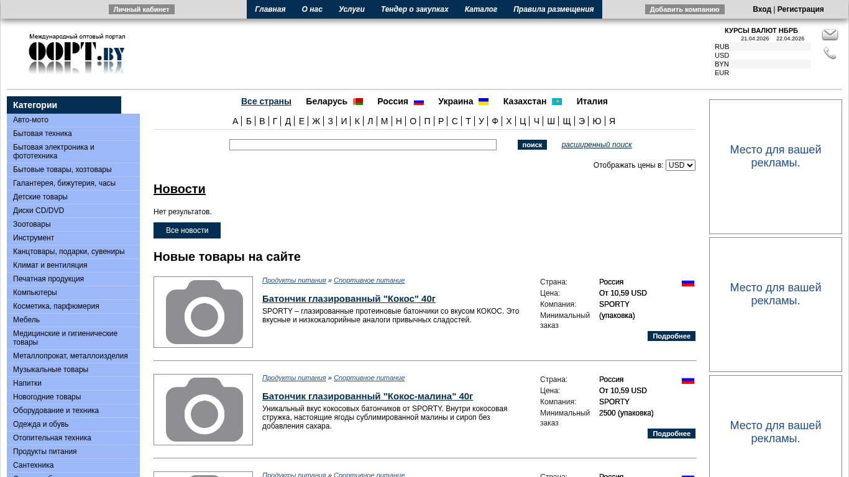Open the Новости heading link
The width and height of the screenshot is (849, 477).
180,189
